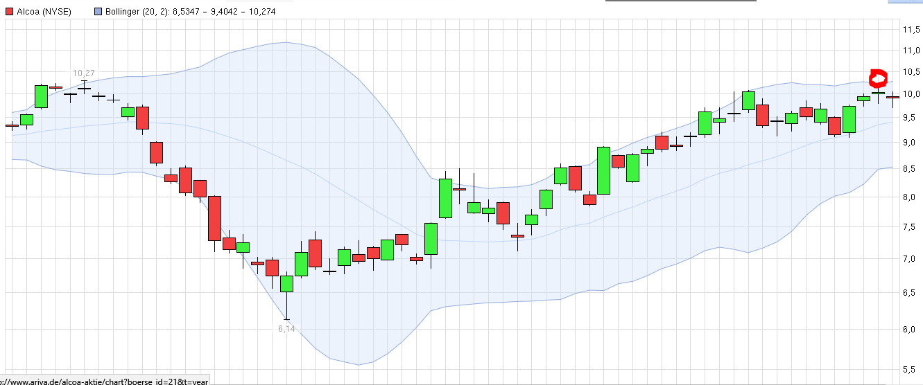Select the small green candle below red circle
923x385 pixels.
coord(878,93)
